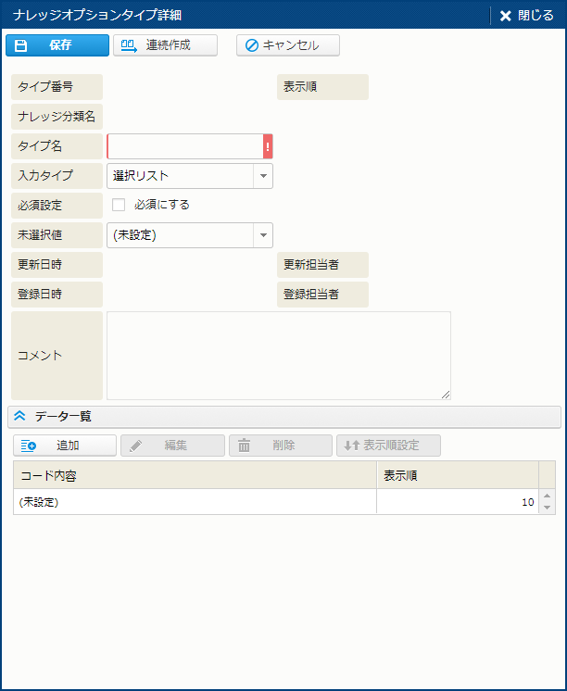Increase the 表示順 value with up arrow

tap(547, 496)
